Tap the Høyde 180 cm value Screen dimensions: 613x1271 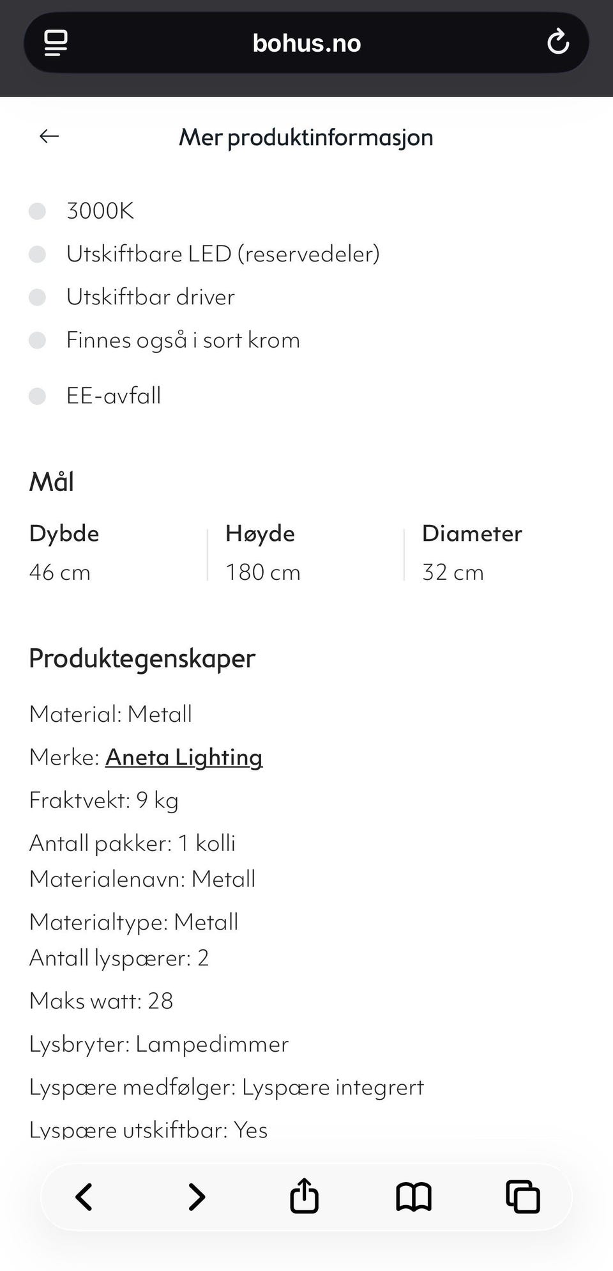click(262, 572)
